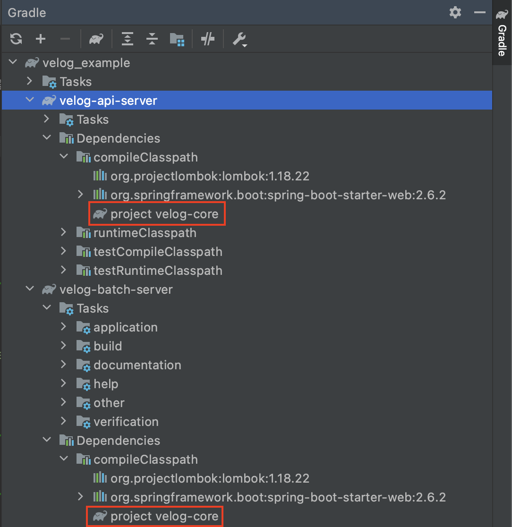Image resolution: width=512 pixels, height=527 pixels.
Task: Click the testRuntimeClasspath folder icon
Action: pyautogui.click(x=84, y=270)
